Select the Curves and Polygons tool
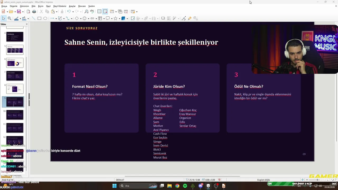The width and height of the screenshot is (338, 190). click(x=60, y=18)
